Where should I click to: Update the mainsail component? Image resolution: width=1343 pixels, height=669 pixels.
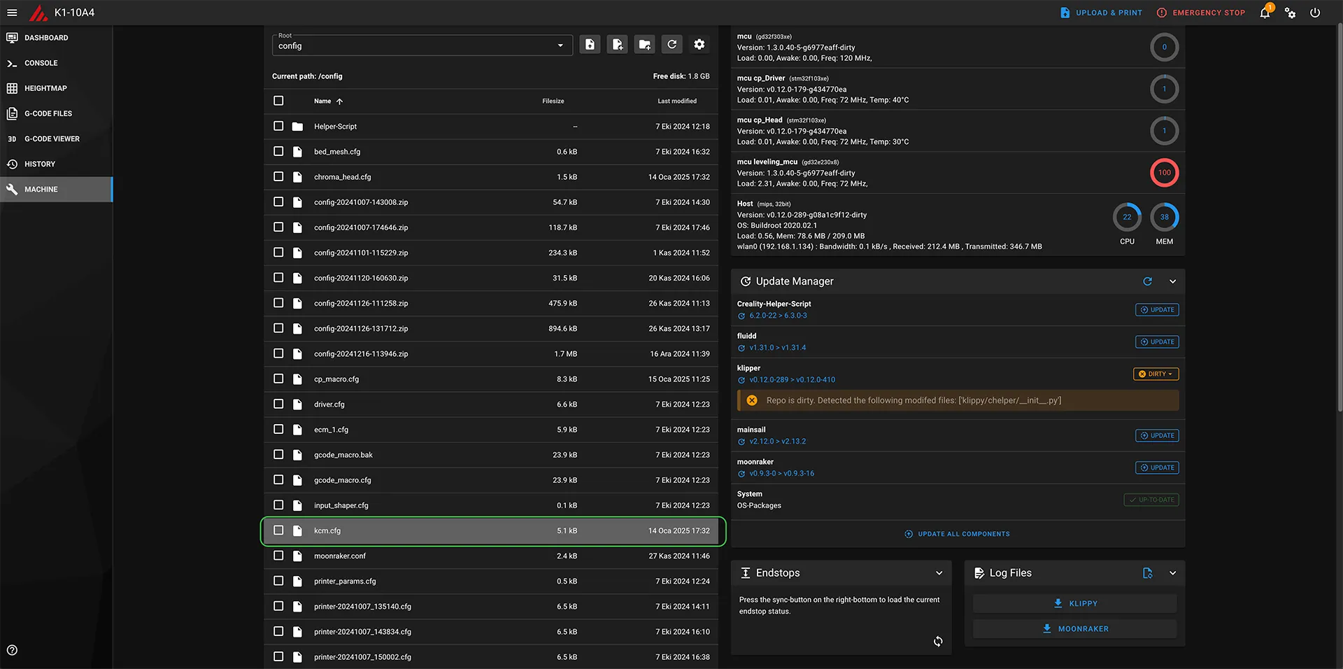pos(1156,435)
